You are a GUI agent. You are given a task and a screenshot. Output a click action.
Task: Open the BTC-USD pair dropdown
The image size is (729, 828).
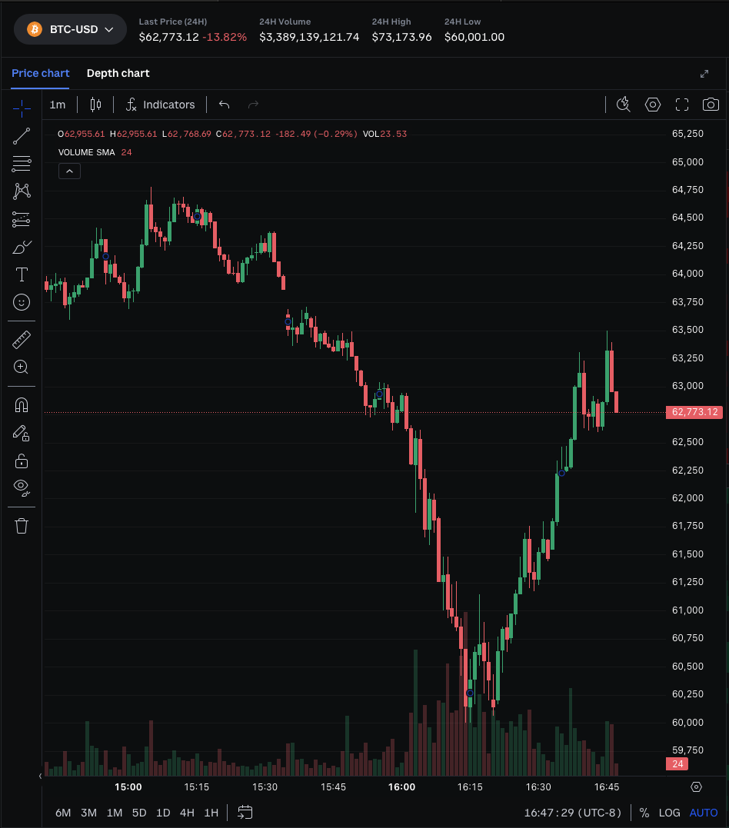coord(70,29)
